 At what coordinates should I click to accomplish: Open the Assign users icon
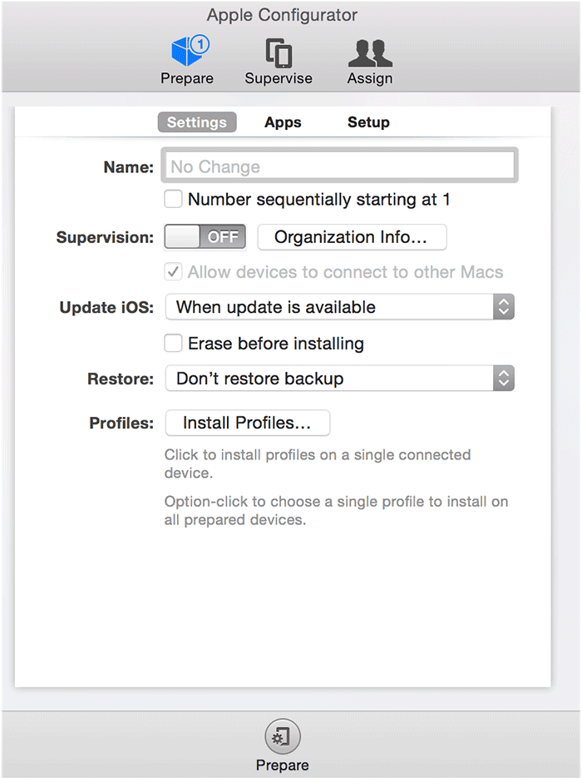pos(370,53)
